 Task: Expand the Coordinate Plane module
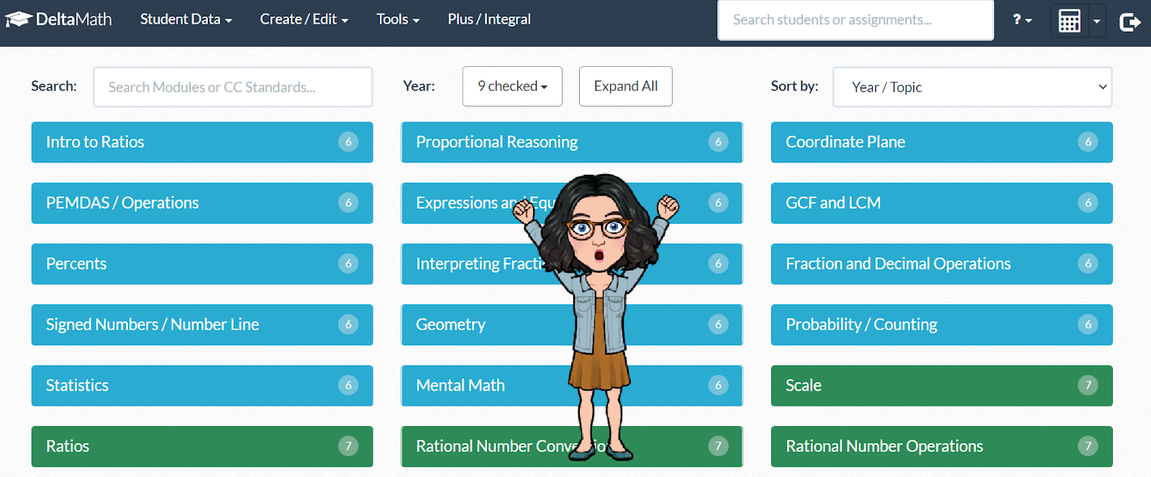tap(942, 142)
